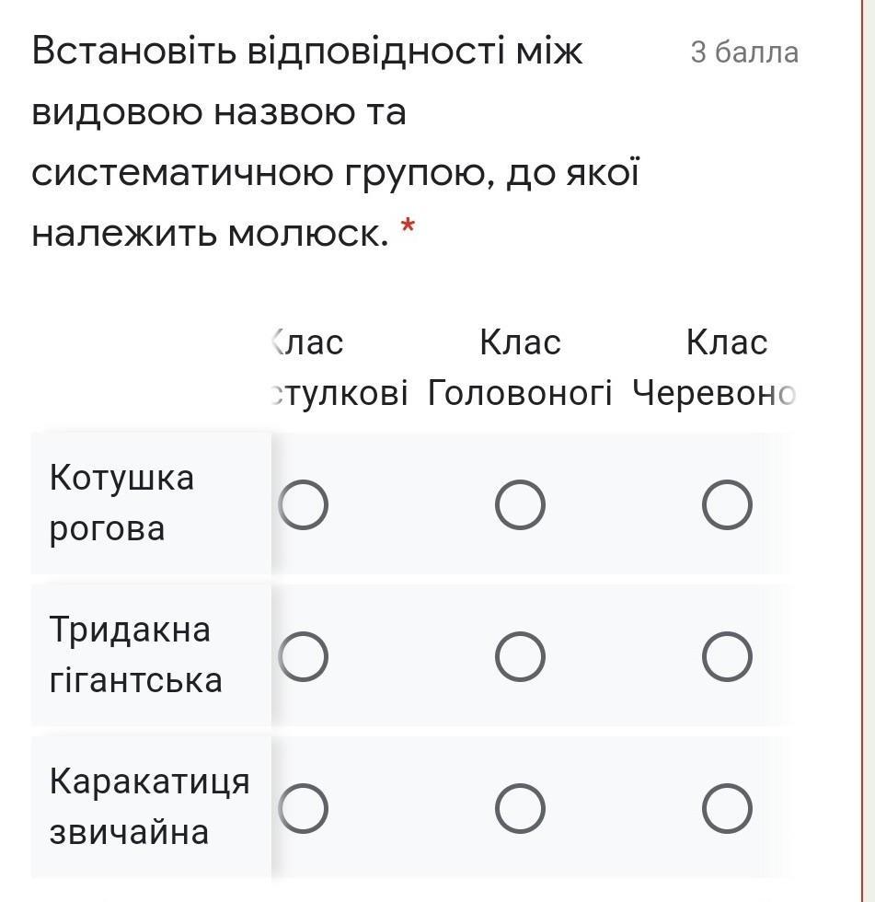The image size is (875, 902).
Task: Select Черевоногі for Каракатиця звичайна
Action: (x=727, y=808)
